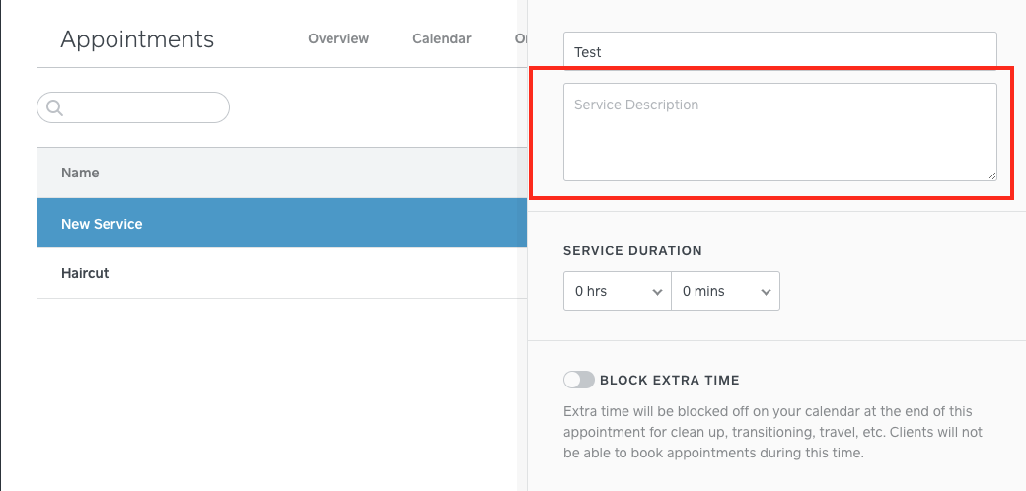Click the Appointments page heading
Image resolution: width=1026 pixels, height=491 pixels.
tap(137, 39)
